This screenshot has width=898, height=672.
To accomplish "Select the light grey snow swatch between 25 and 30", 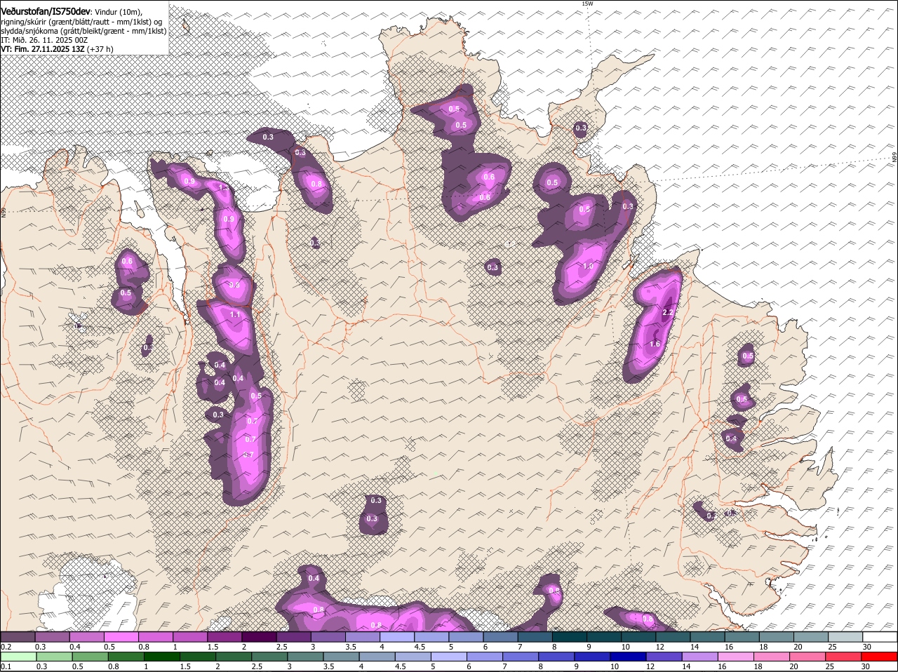I will (845, 636).
